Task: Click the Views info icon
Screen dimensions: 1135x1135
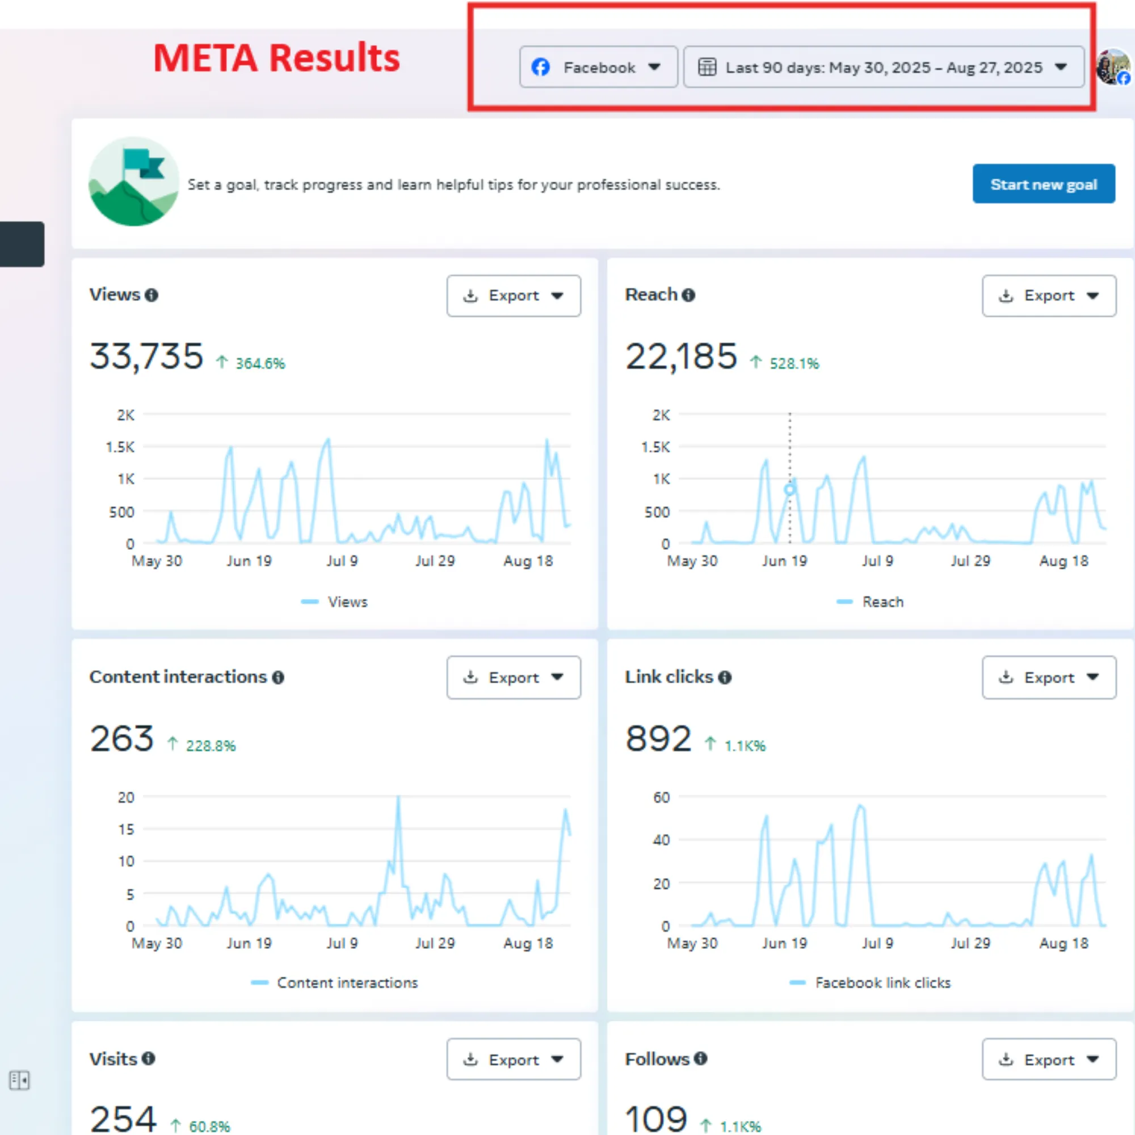Action: click(152, 295)
